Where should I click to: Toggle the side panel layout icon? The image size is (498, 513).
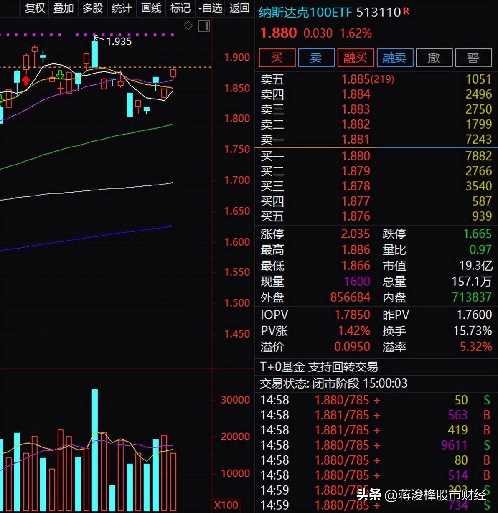tap(204, 26)
